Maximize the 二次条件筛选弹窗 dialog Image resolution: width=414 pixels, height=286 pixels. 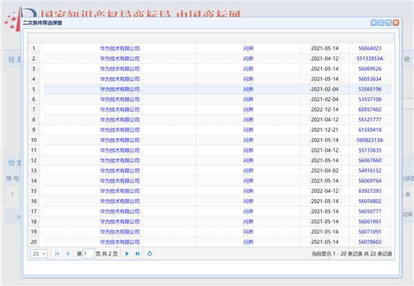[387, 22]
